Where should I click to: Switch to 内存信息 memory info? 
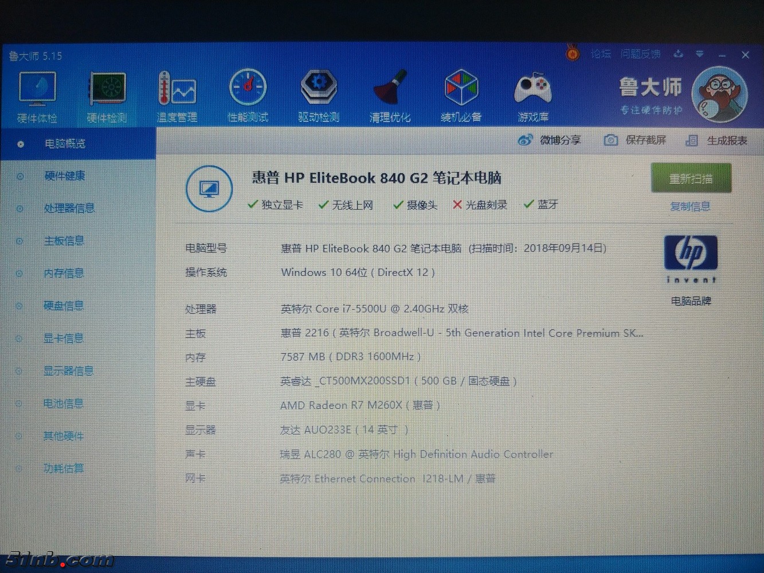point(64,273)
